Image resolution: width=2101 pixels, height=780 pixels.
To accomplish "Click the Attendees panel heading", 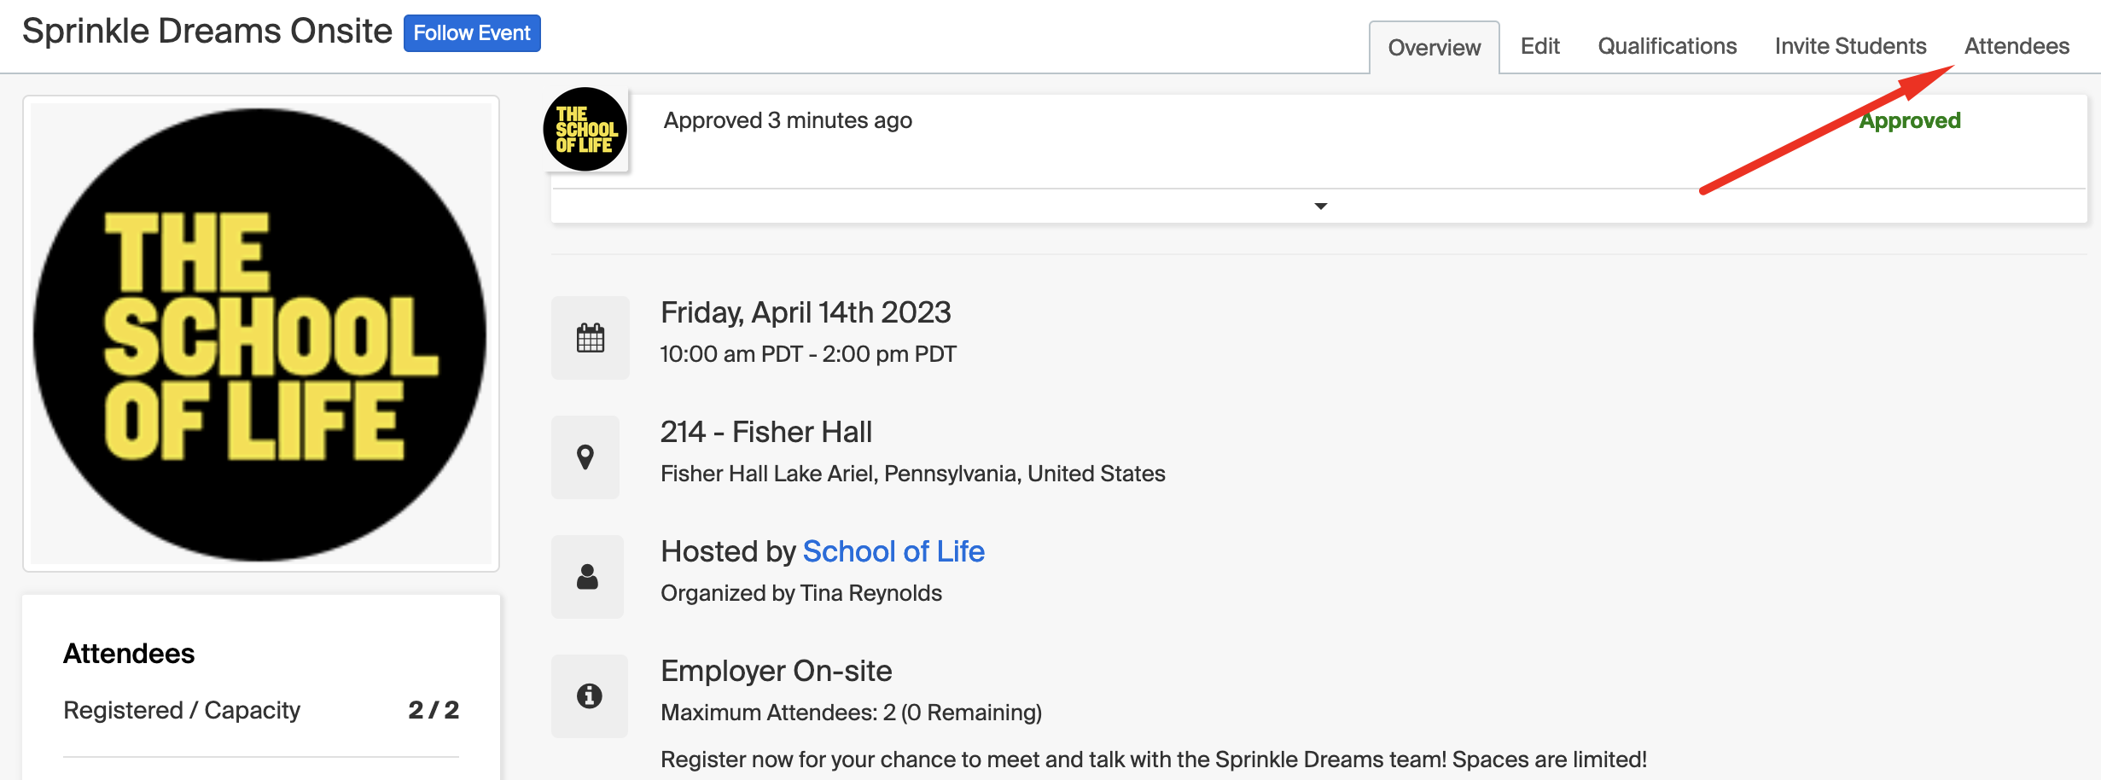I will click(x=129, y=654).
